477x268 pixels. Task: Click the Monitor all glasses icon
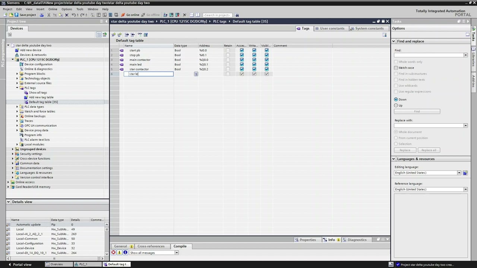point(140,35)
